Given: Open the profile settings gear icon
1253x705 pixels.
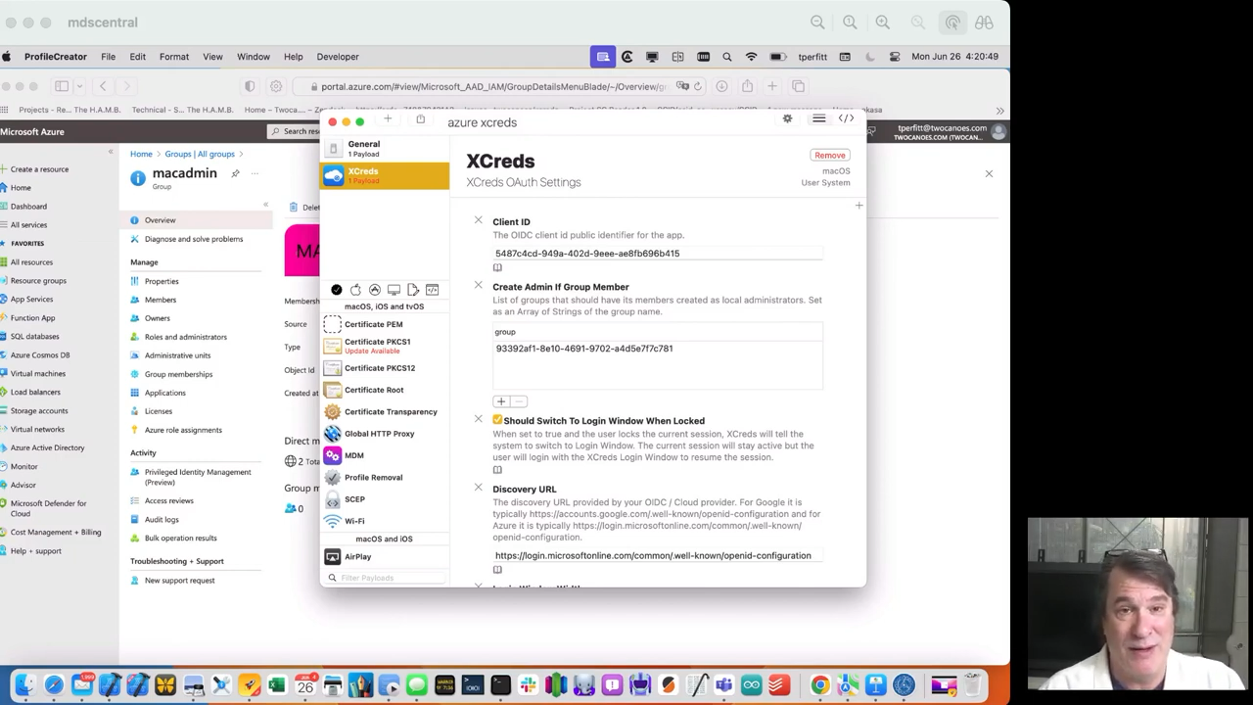Looking at the screenshot, I should pos(787,118).
